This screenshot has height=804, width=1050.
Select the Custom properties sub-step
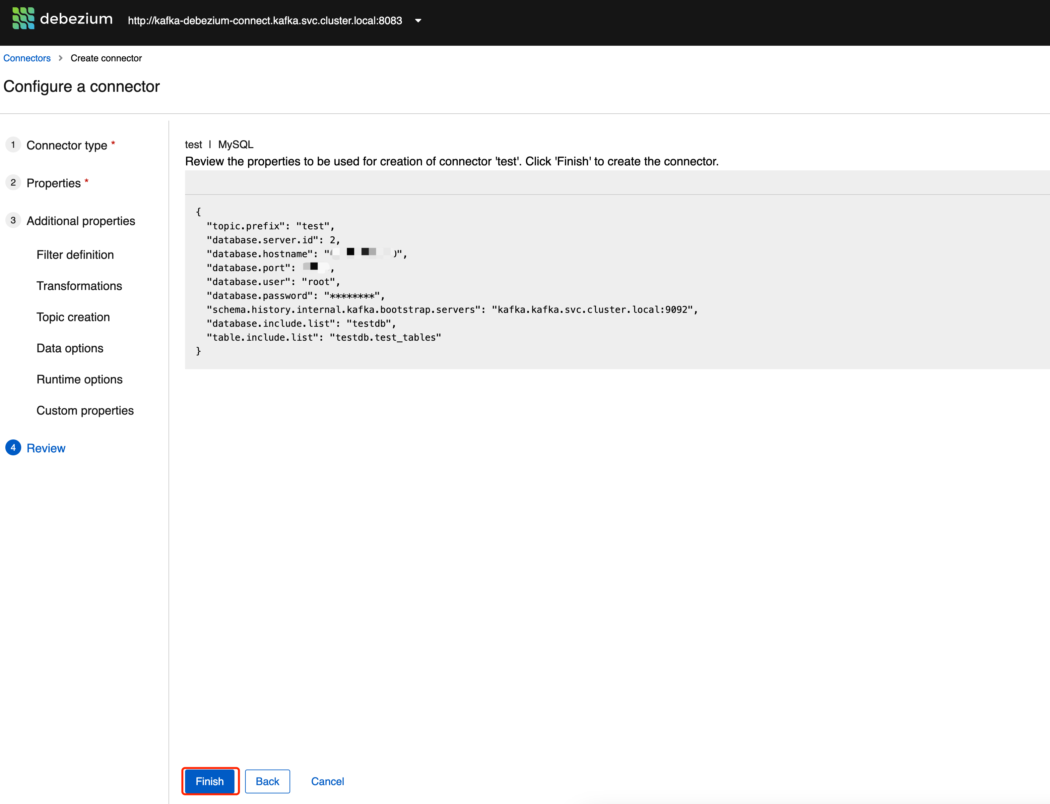(85, 410)
